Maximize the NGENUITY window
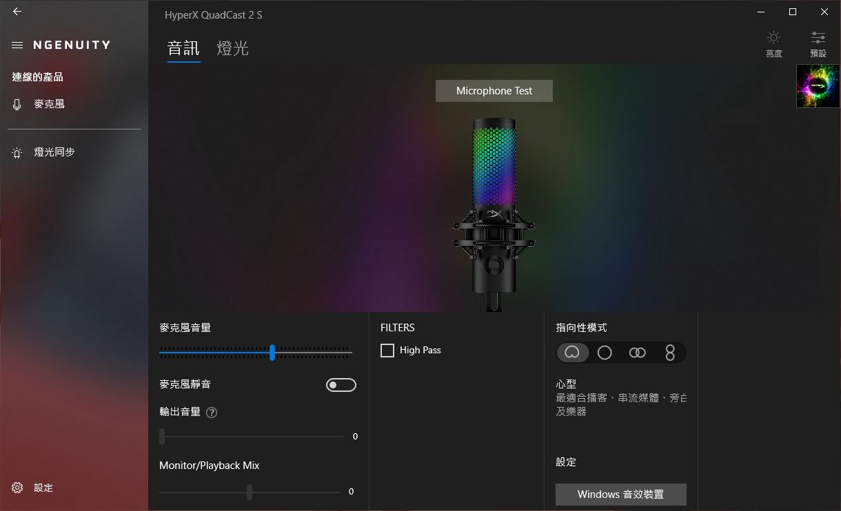This screenshot has height=511, width=841. (x=793, y=12)
